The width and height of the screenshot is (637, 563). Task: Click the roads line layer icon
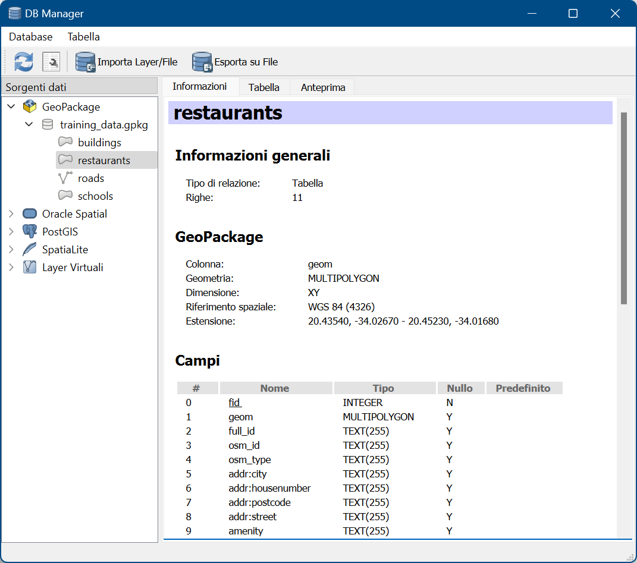coord(65,178)
